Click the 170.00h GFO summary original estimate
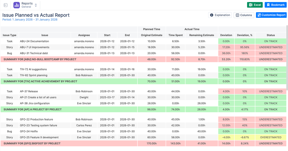 (152, 144)
